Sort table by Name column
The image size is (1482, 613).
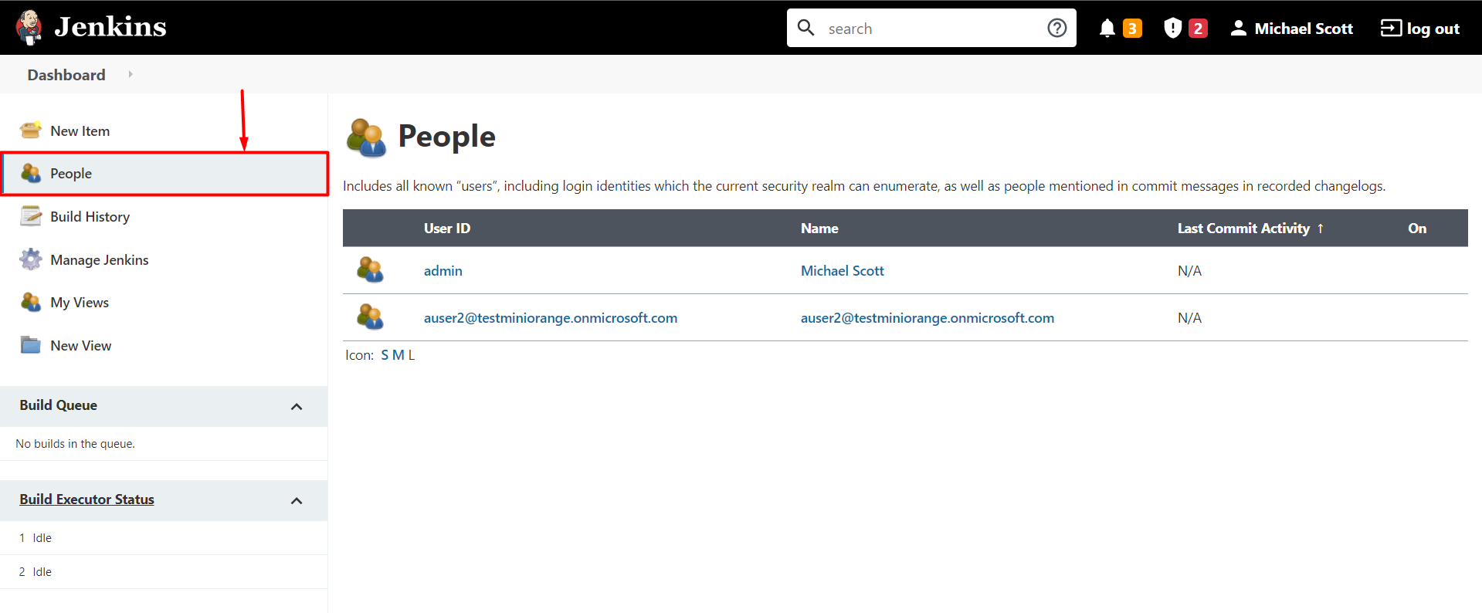pos(819,229)
